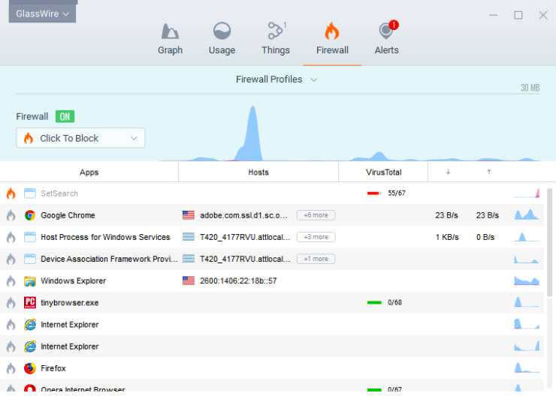The width and height of the screenshot is (556, 396).
Task: Click Google Chrome traffic mini graph
Action: click(x=527, y=214)
